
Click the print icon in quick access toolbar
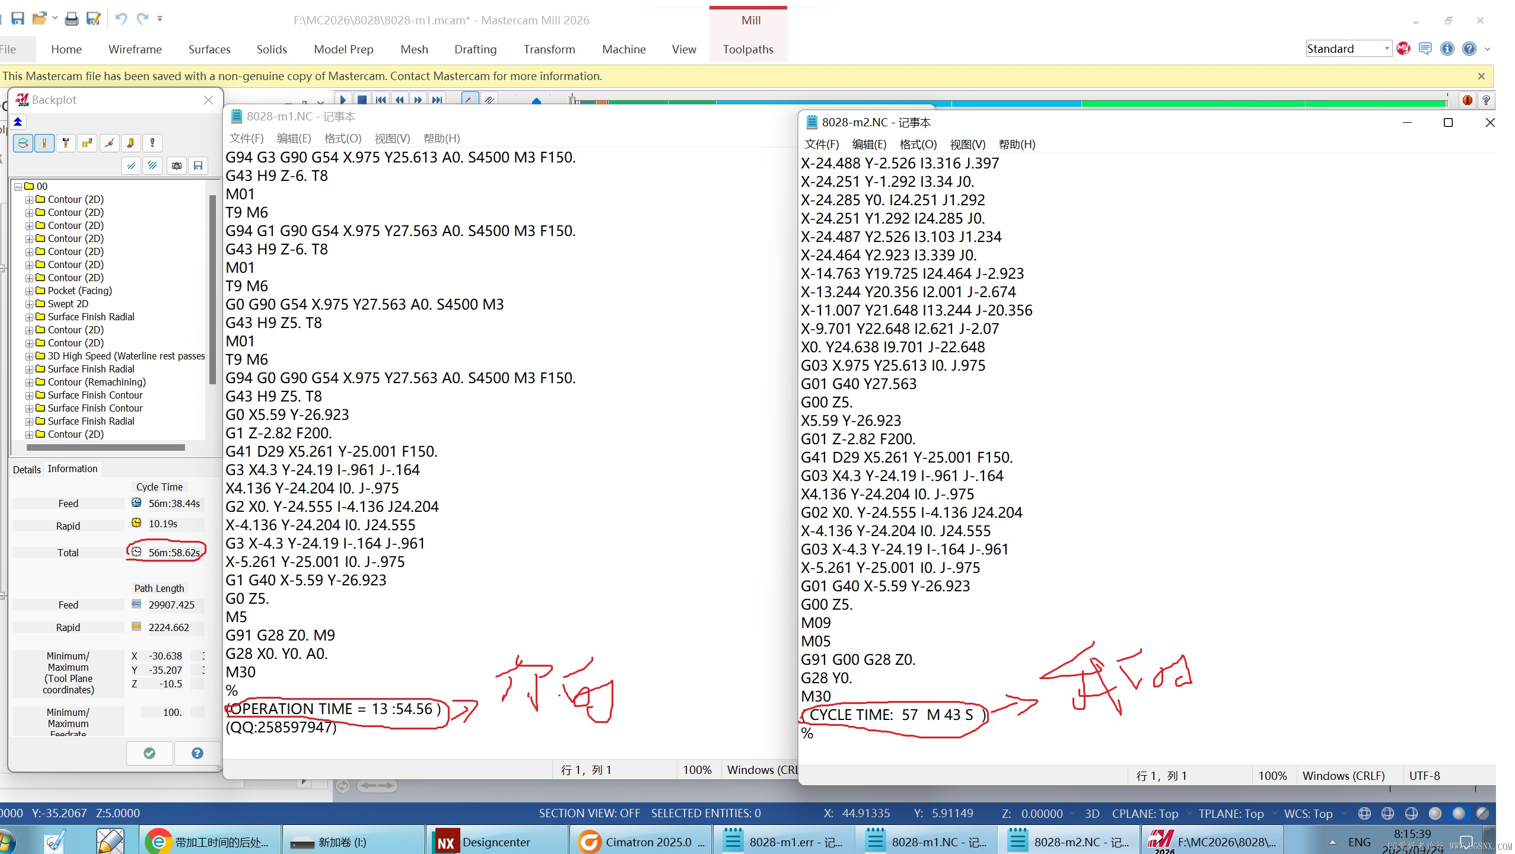(x=71, y=19)
